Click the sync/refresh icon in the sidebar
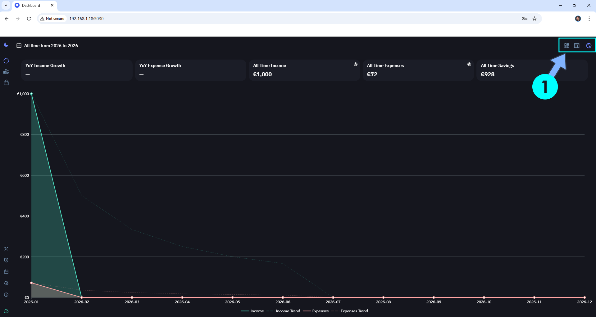Viewport: 596px width, 317px height. pos(6,61)
